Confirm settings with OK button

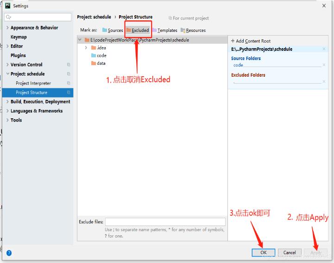pyautogui.click(x=263, y=252)
